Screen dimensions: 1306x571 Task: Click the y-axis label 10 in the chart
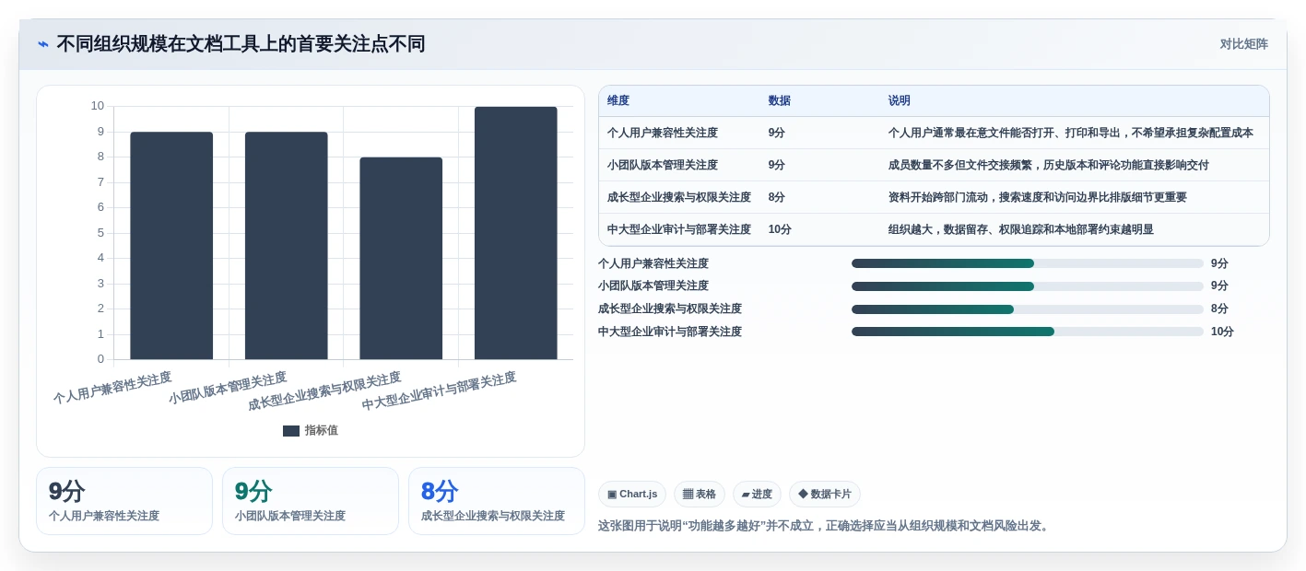tap(98, 106)
